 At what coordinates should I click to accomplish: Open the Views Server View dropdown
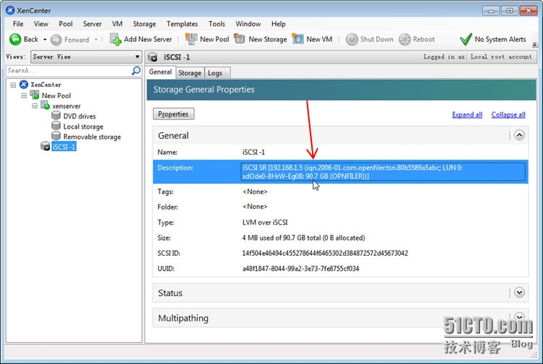[86, 57]
